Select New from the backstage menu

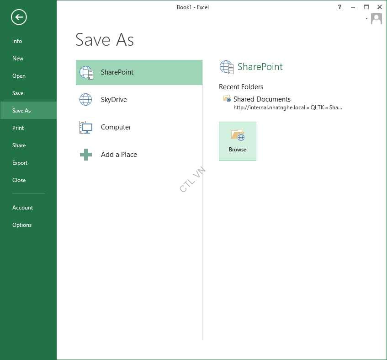(18, 59)
